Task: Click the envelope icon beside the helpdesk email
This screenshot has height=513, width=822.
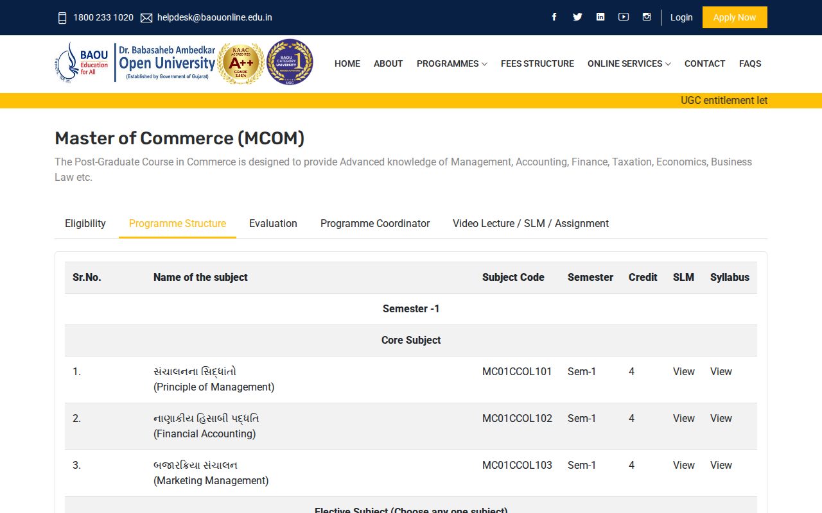Action: click(146, 18)
